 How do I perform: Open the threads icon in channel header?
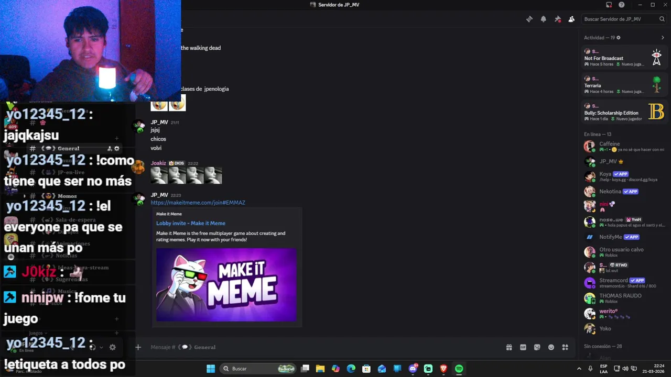(x=529, y=19)
